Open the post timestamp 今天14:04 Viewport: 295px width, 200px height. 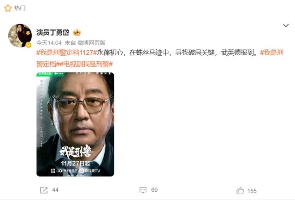49,43
